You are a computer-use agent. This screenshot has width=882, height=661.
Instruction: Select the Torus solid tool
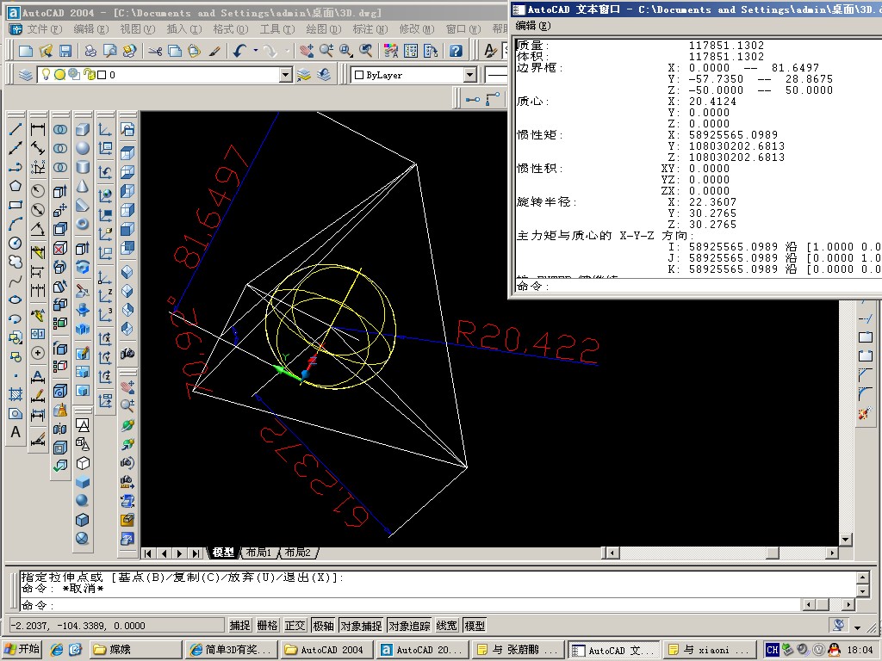83,225
